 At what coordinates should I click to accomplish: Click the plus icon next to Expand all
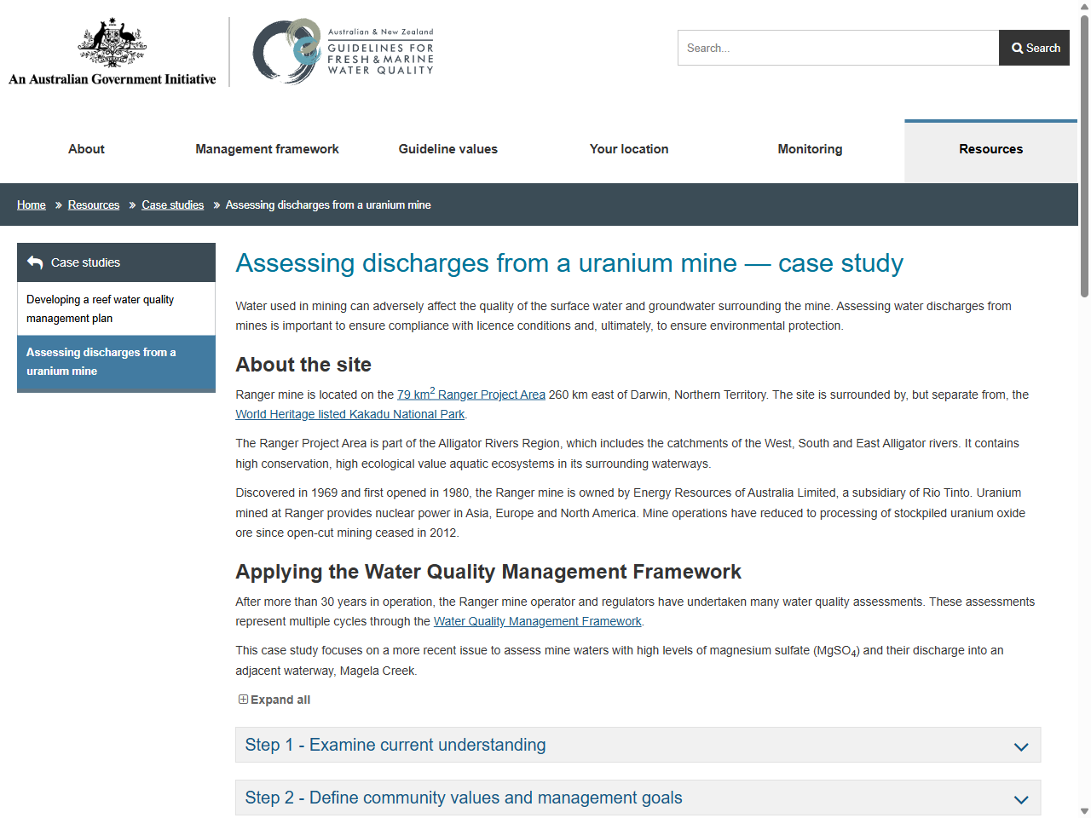242,699
